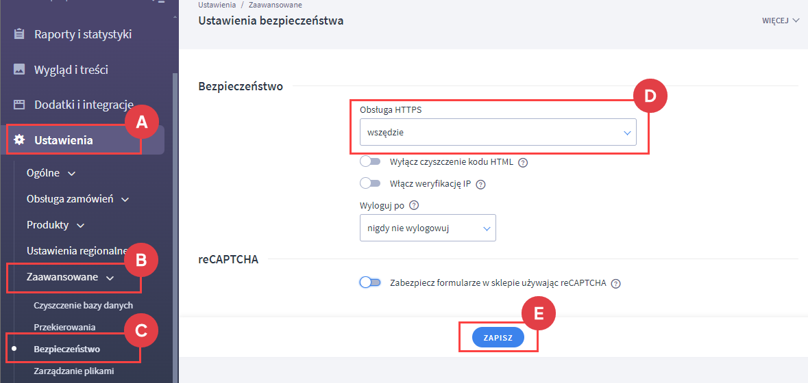Click the Wygląd i treści image icon

click(19, 69)
